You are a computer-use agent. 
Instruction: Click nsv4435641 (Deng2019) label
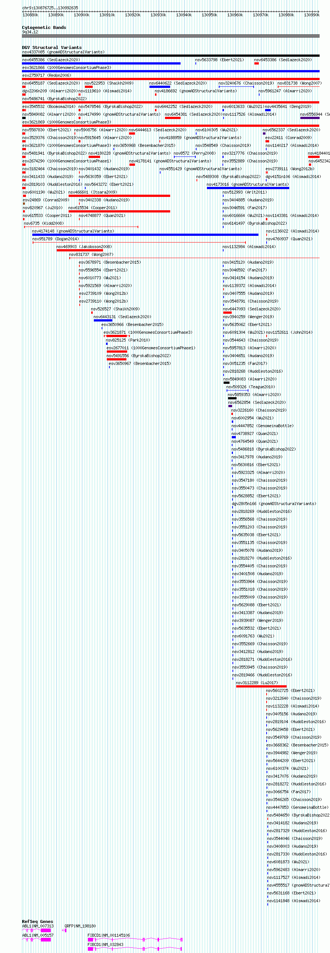coord(288,106)
